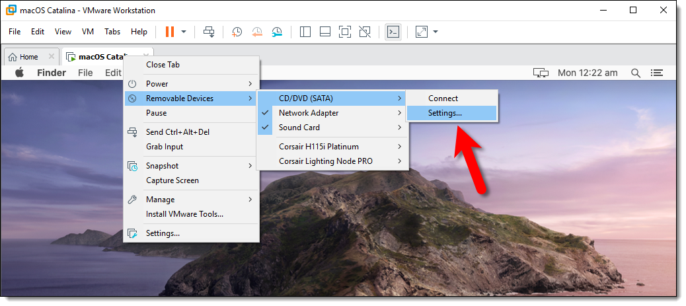Screen dimensions: 686x306
Task: Click Connect in the CD/DVD submenu
Action: 451,98
